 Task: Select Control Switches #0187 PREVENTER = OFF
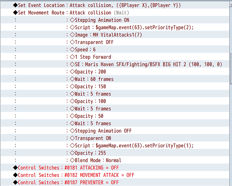pos(115,182)
